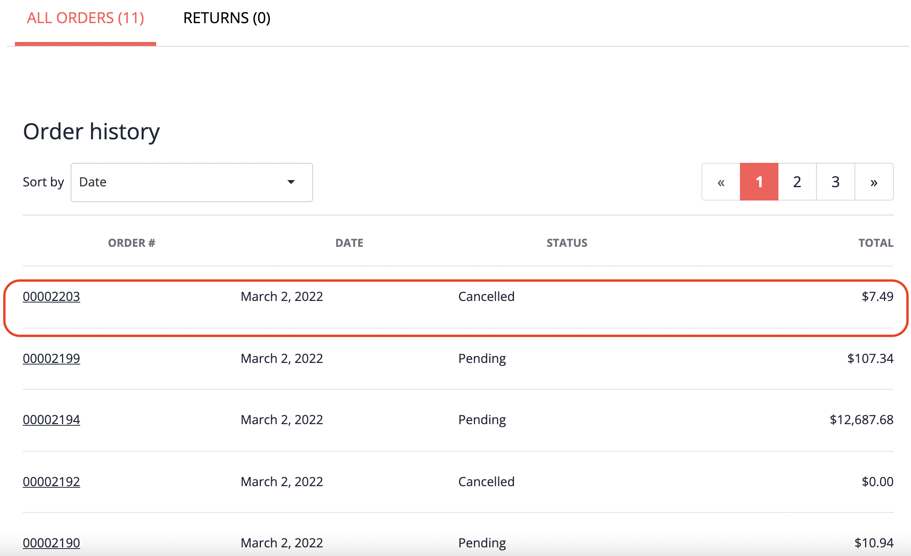Select page 1 in pagination
The width and height of the screenshot is (911, 556).
coord(759,182)
